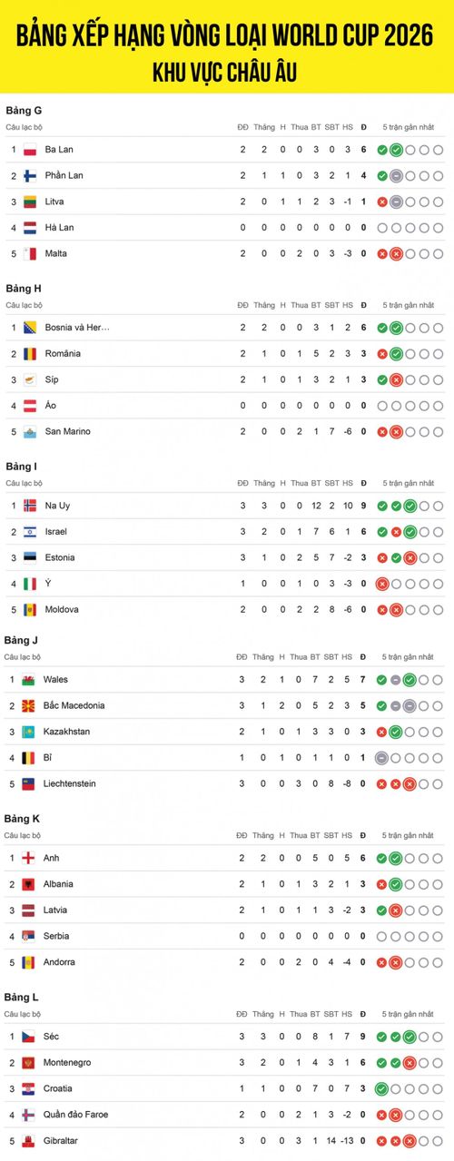Click the Israel flag icon

[30, 532]
